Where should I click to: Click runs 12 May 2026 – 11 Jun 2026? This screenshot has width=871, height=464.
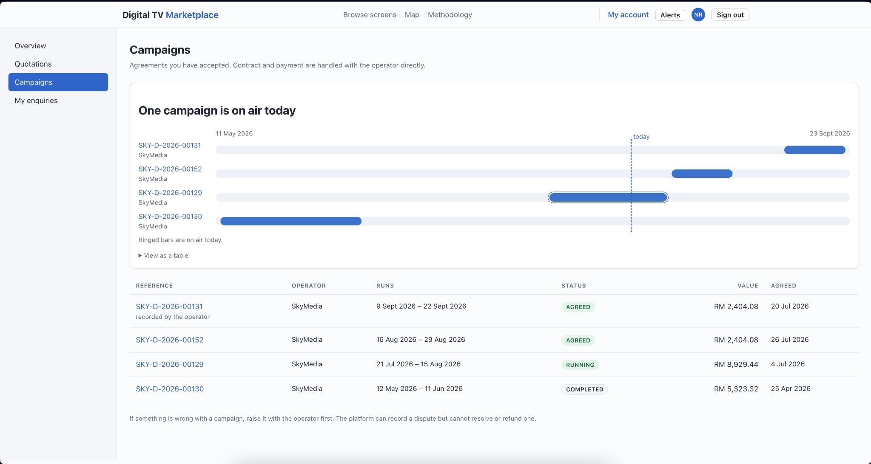pos(419,389)
